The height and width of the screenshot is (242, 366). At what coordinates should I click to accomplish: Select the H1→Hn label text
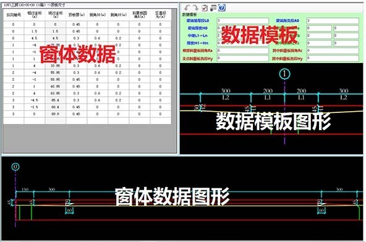tap(197, 43)
